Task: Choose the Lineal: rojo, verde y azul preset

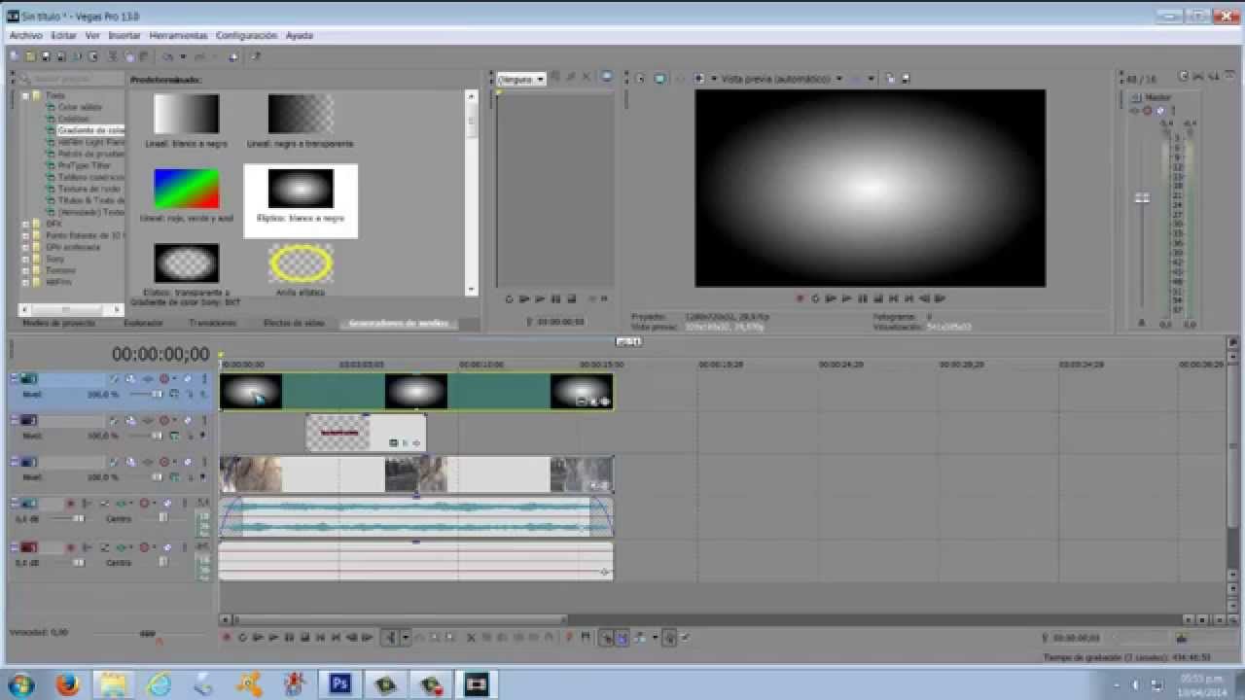Action: tap(186, 189)
